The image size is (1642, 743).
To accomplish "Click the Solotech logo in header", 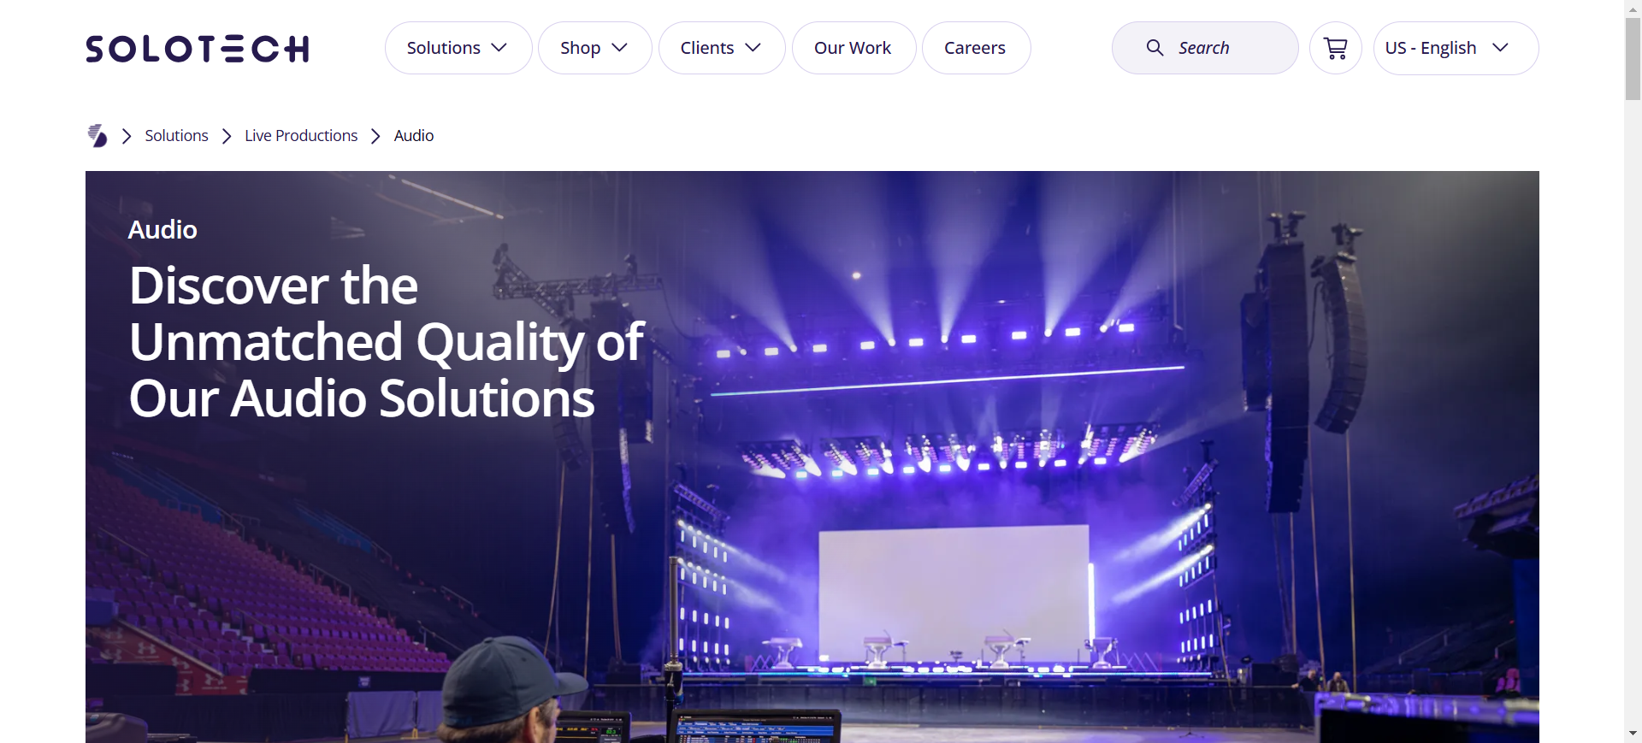I will click(198, 49).
